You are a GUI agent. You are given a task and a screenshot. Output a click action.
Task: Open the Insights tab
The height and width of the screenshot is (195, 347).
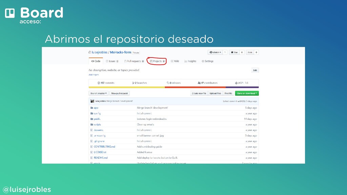(x=190, y=61)
